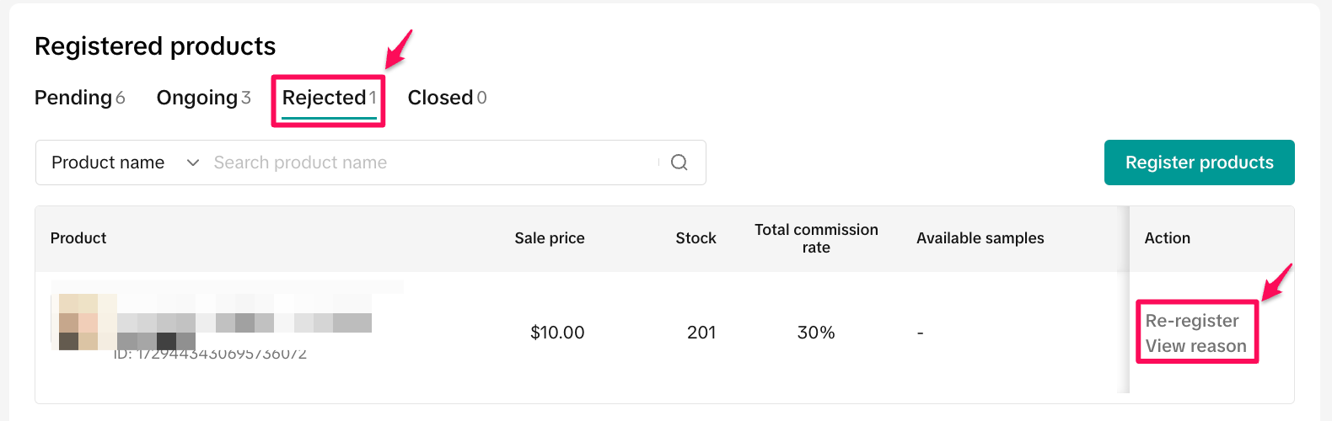Image resolution: width=1332 pixels, height=421 pixels.
Task: Click the product ID number text
Action: click(x=211, y=354)
